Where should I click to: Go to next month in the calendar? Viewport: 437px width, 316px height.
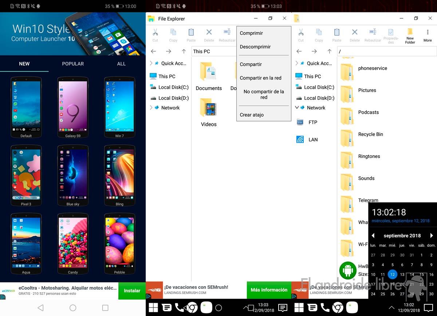pyautogui.click(x=432, y=235)
